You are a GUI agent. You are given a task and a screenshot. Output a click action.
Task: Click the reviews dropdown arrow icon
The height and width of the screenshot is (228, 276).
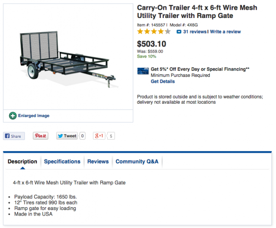point(179,32)
